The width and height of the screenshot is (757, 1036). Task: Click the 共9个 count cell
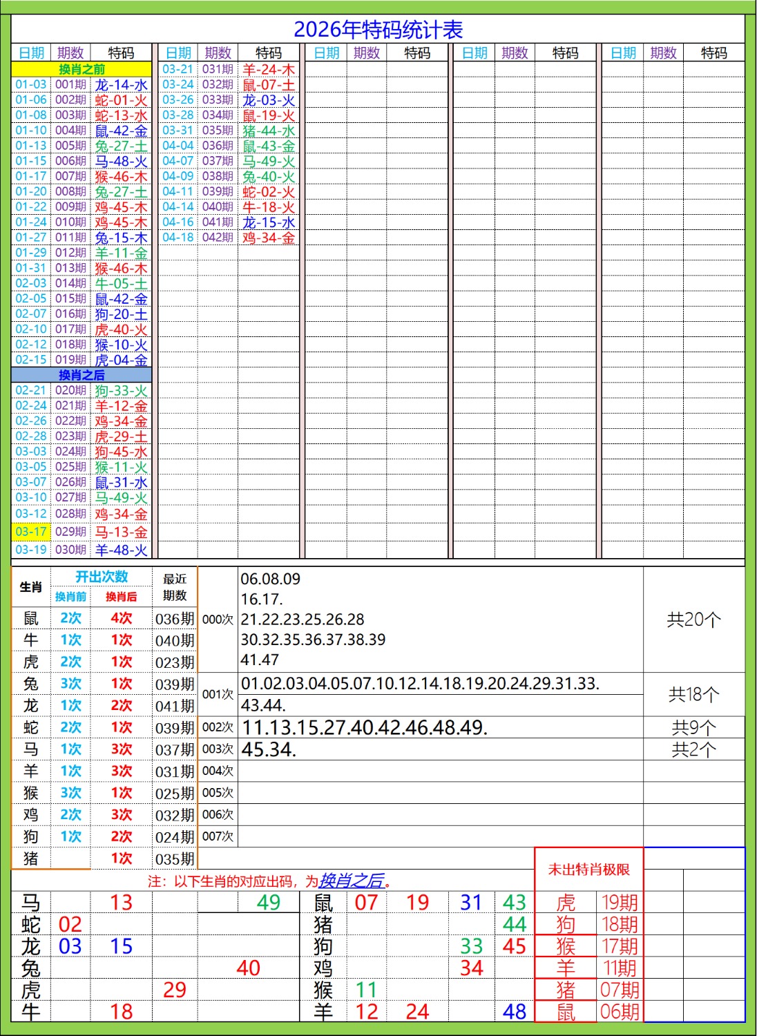(x=693, y=727)
